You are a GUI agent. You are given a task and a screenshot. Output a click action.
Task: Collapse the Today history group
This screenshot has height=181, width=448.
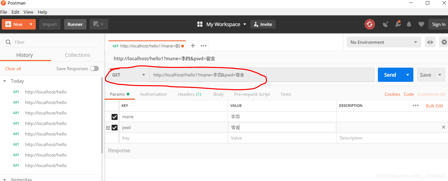point(5,81)
